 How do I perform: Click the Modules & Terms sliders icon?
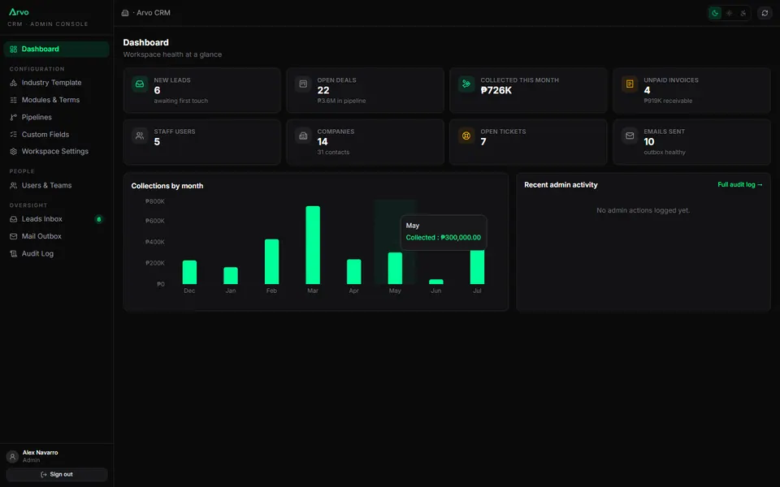(x=14, y=100)
